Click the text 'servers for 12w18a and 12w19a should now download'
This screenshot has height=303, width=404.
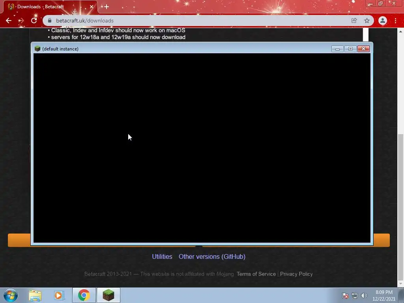[x=118, y=37]
